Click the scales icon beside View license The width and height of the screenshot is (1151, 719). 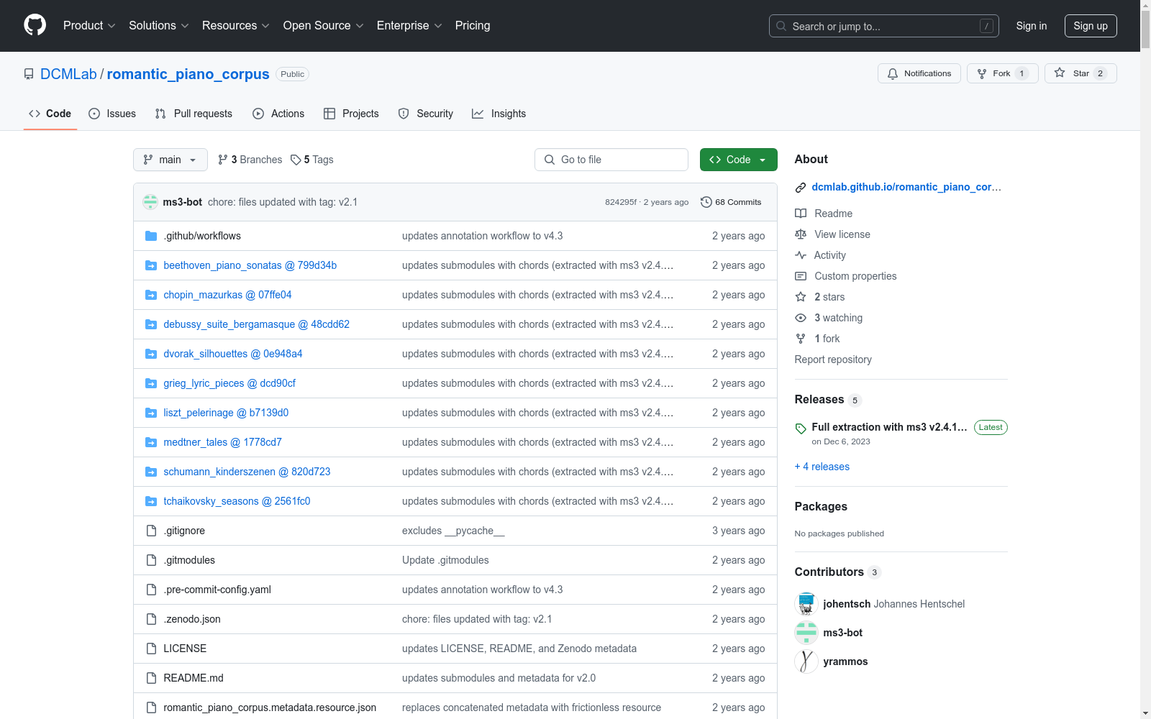[x=801, y=234]
